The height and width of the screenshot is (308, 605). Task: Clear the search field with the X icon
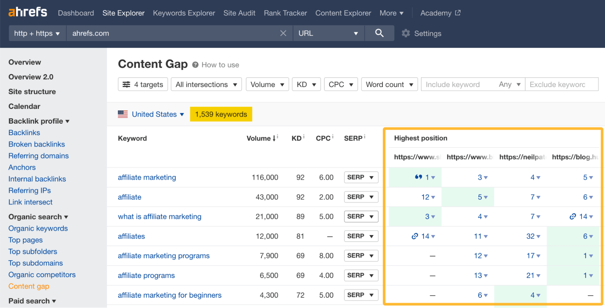[283, 33]
